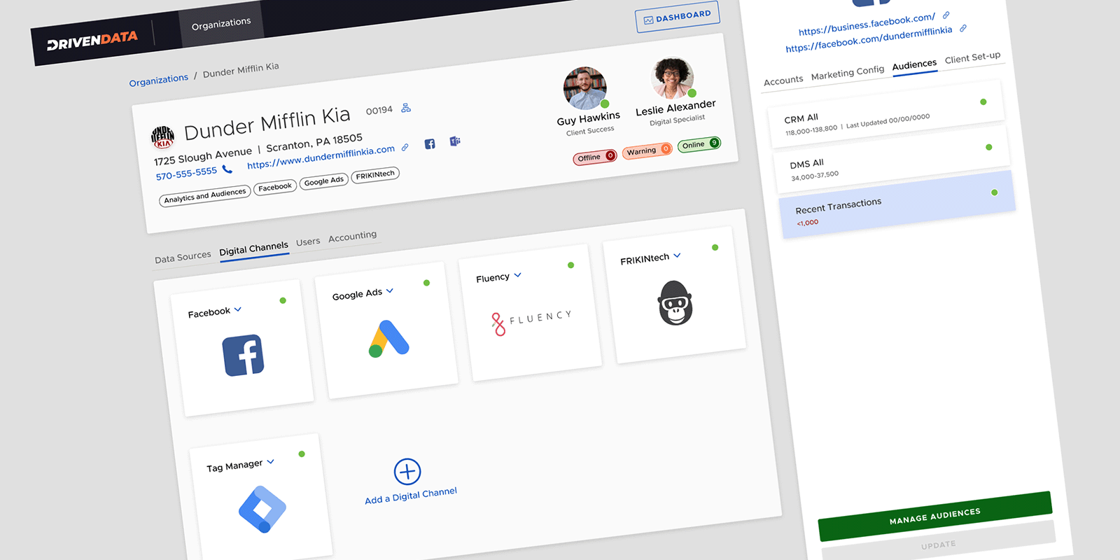Select the Facebook tag pill
Image resolution: width=1120 pixels, height=560 pixels.
pos(275,187)
